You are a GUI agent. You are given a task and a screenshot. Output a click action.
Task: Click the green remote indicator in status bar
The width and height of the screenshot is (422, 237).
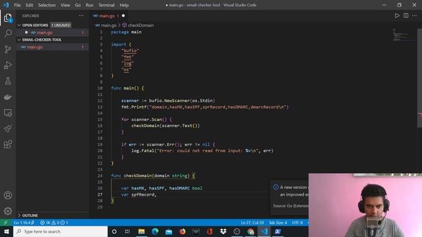pyautogui.click(x=5, y=223)
